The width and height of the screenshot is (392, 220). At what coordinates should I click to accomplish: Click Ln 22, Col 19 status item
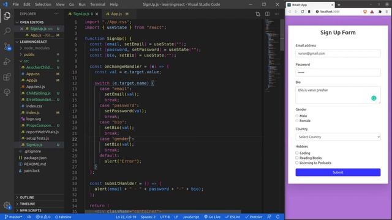pos(126,217)
